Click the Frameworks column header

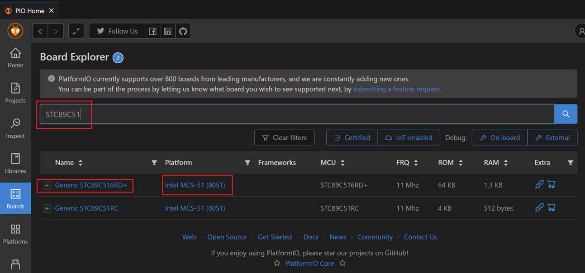tap(277, 163)
